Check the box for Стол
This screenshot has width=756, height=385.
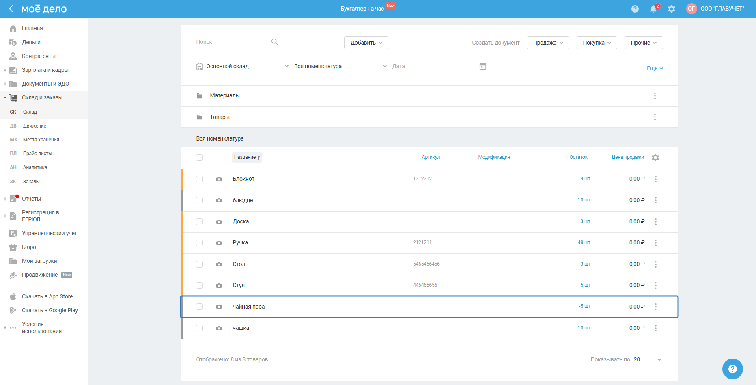point(199,264)
